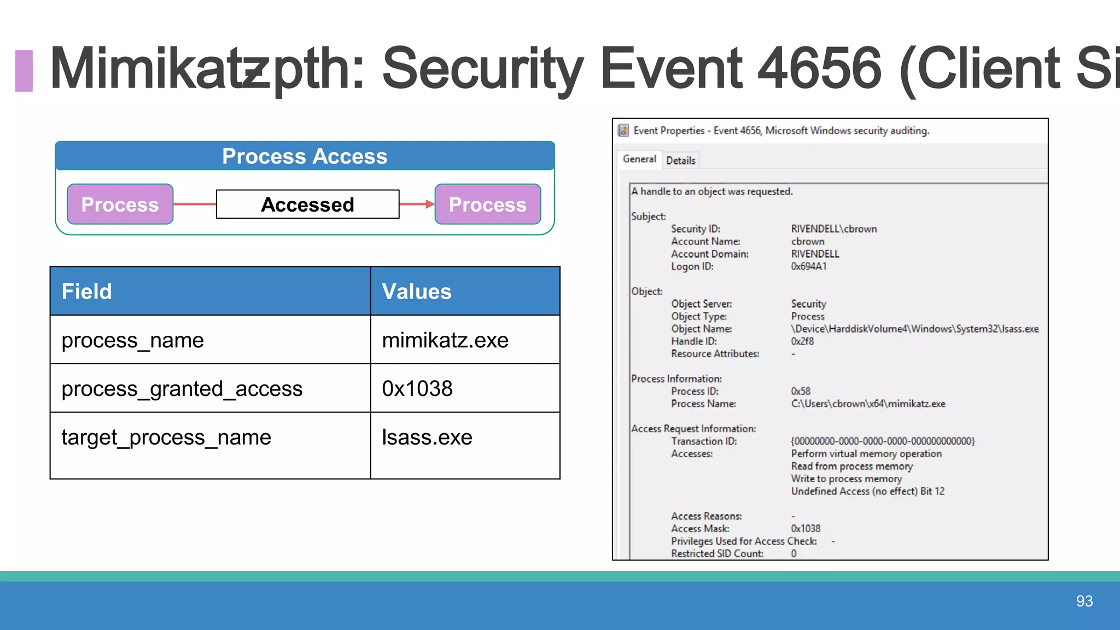Select the left purple Process box
The width and height of the screenshot is (1120, 630).
coord(120,204)
